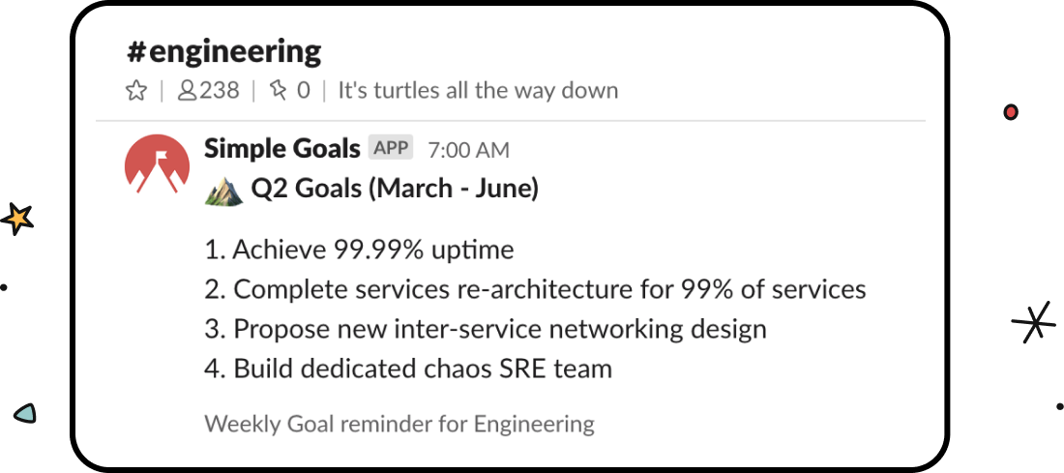
Task: Select the Q2 Goals heading text
Action: [x=395, y=190]
